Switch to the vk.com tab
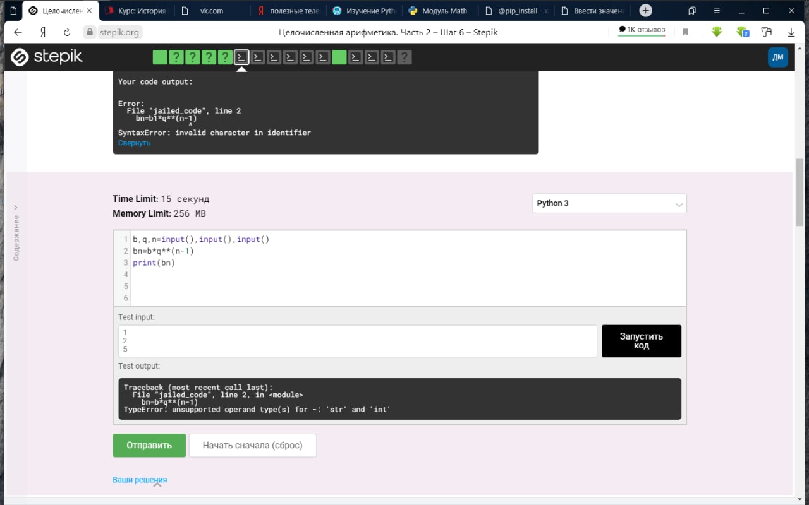809x505 pixels. [212, 11]
